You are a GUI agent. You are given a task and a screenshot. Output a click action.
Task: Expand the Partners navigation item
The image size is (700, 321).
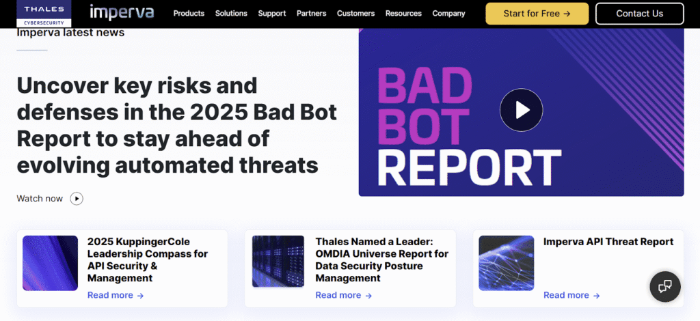click(x=311, y=14)
